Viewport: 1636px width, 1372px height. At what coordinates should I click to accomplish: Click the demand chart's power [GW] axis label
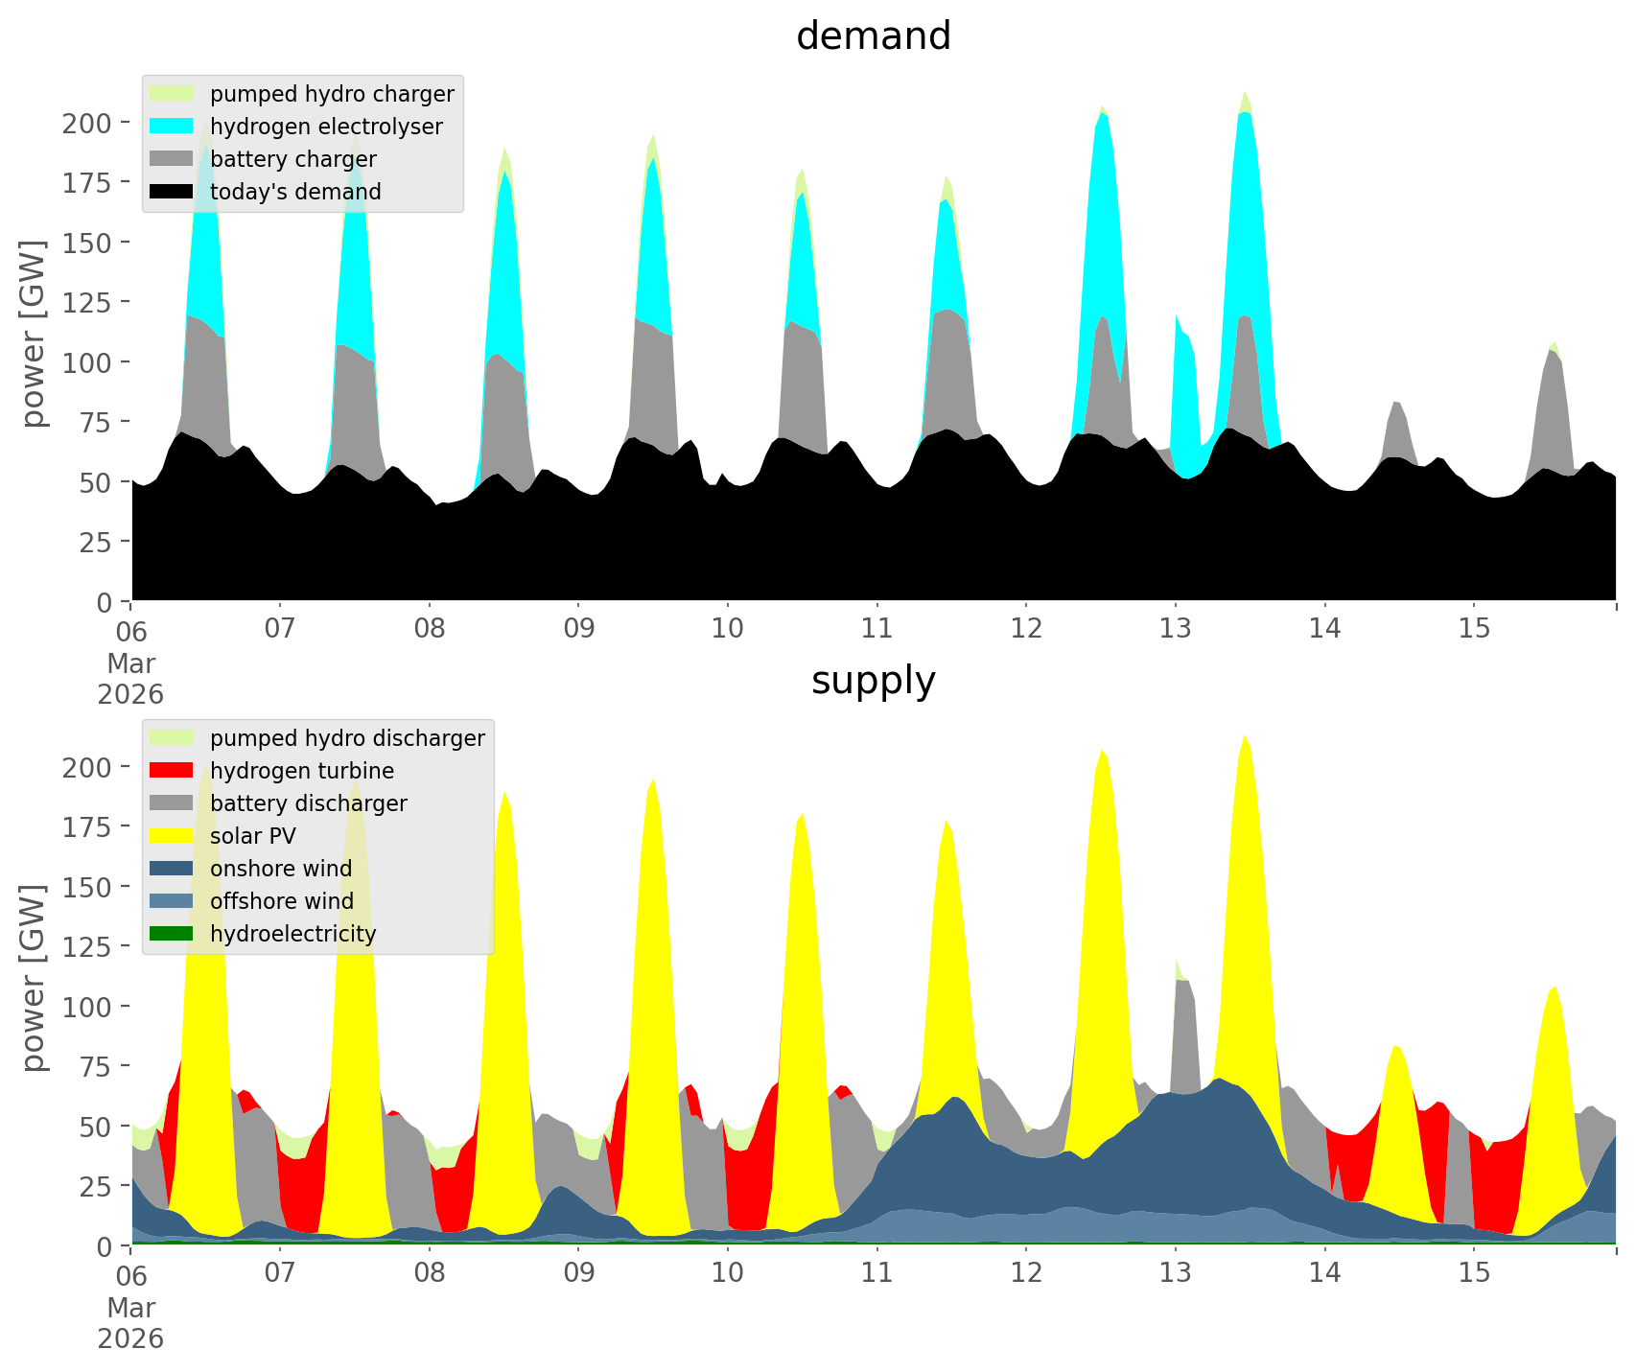[x=34, y=334]
